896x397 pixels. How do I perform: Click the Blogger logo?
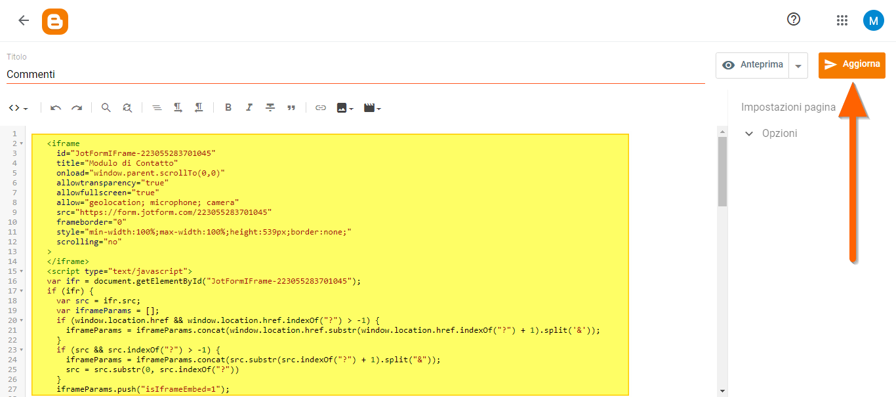[55, 21]
